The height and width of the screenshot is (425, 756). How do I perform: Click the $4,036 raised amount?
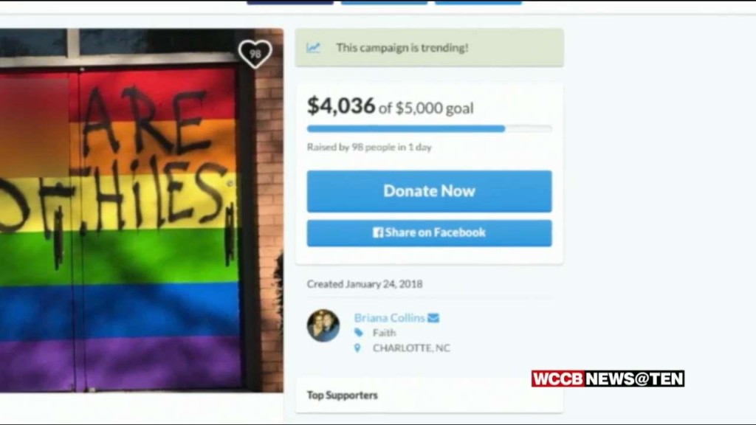point(341,106)
